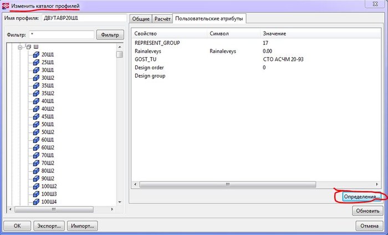
Task: Click the Фильтр button
Action: click(110, 35)
